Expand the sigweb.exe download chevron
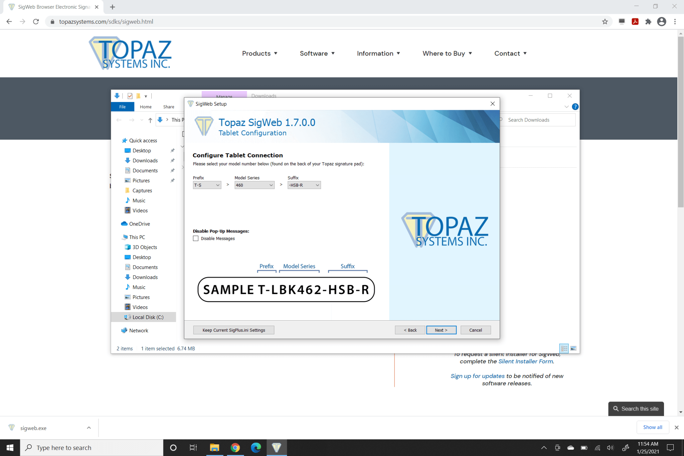684x456 pixels. pyautogui.click(x=89, y=428)
